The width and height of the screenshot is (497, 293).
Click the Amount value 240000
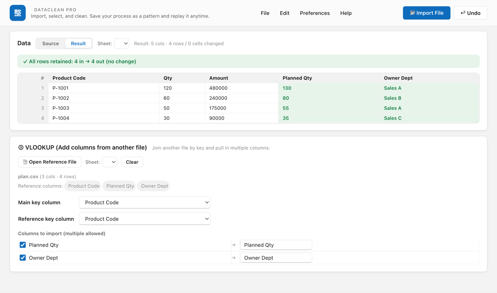[x=218, y=98]
